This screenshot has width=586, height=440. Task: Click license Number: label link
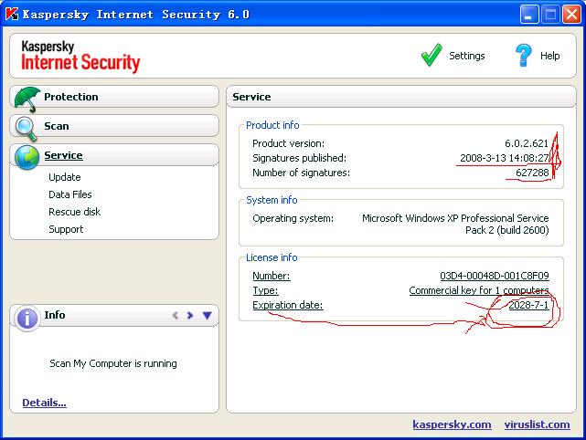tap(272, 276)
